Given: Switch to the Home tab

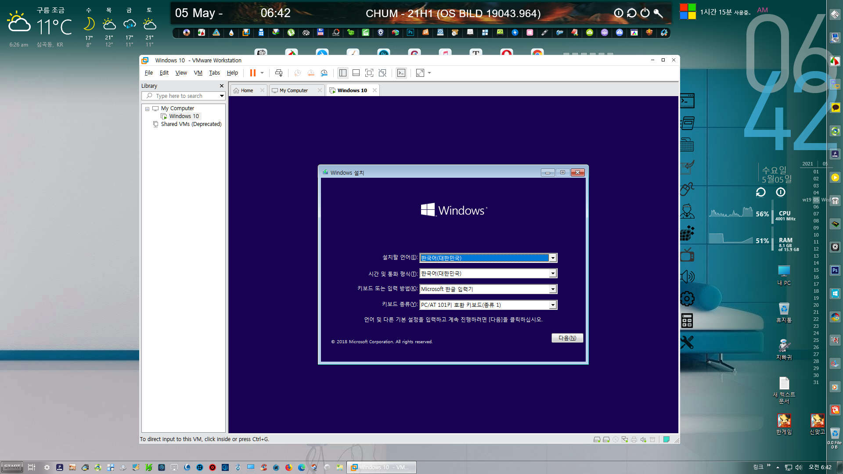Looking at the screenshot, I should (247, 90).
